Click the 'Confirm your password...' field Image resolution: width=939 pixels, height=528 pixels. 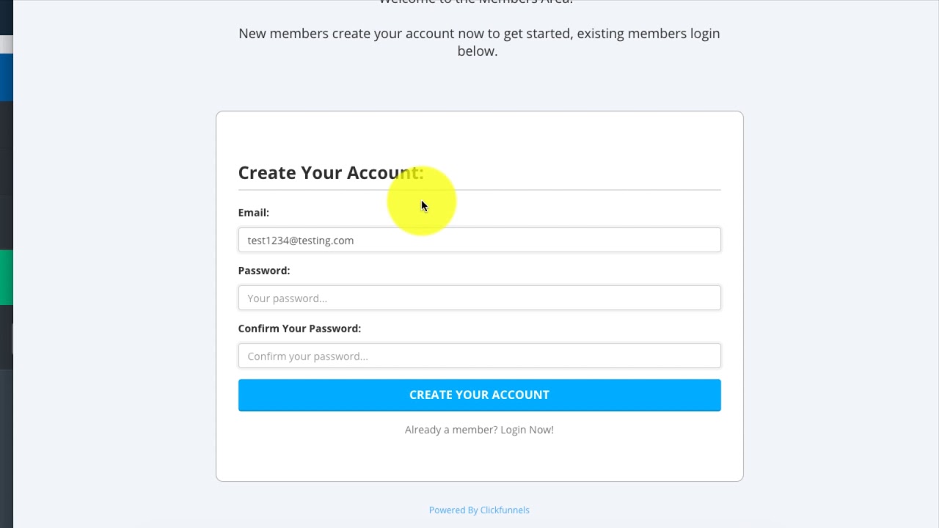(479, 356)
